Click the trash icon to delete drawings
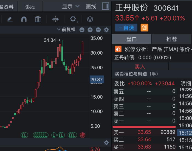The width and height of the screenshot is (192, 151). pos(38,19)
